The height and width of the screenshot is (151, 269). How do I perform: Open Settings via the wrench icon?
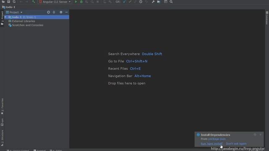(x=153, y=2)
